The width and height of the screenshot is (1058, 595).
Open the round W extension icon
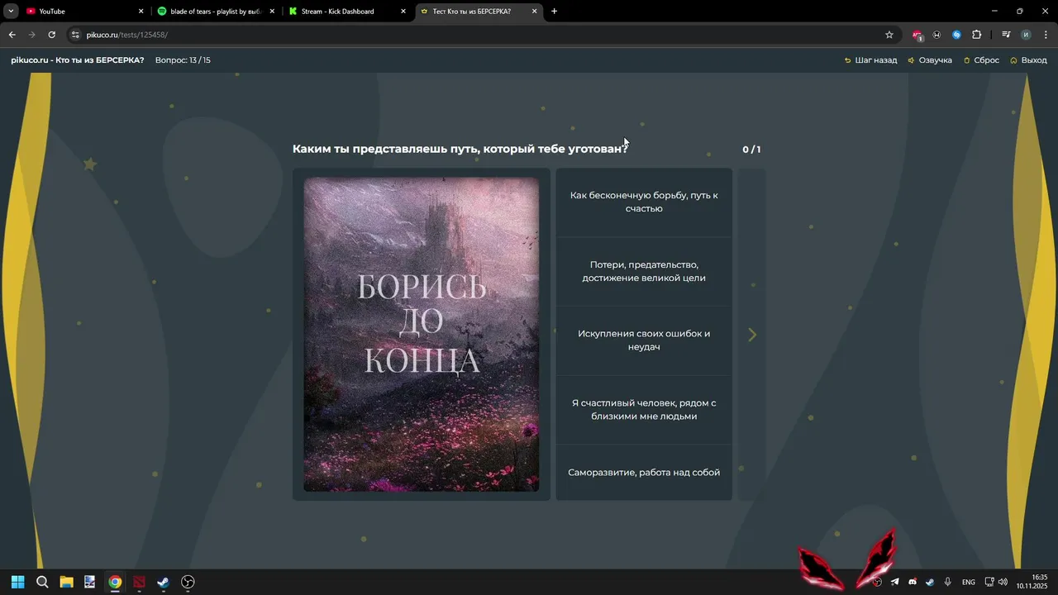click(x=936, y=35)
